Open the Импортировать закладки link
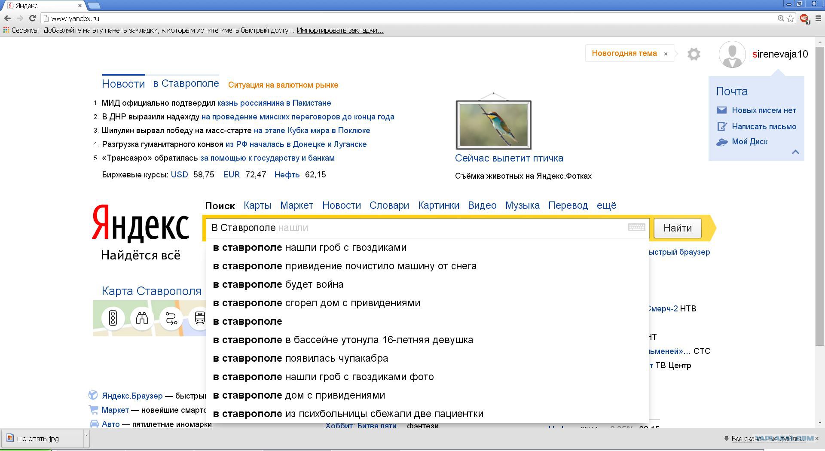Screen dimensions: 825x451 point(340,30)
